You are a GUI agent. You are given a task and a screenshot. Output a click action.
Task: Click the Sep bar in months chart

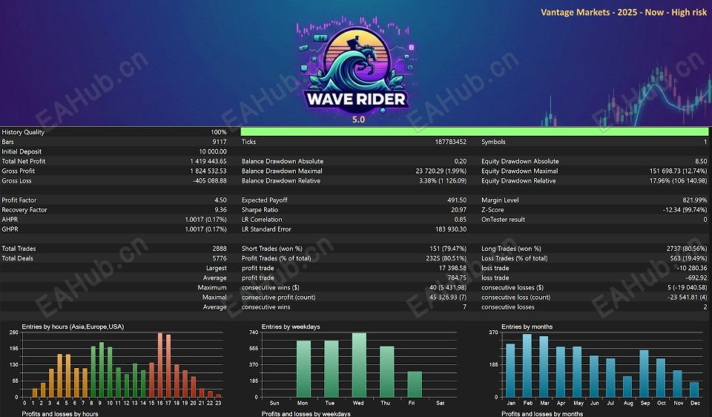coord(645,373)
